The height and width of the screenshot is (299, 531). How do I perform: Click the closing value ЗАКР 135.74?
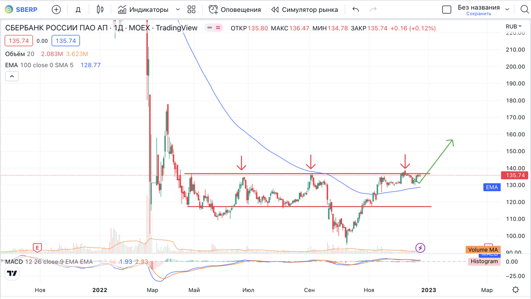(x=369, y=28)
